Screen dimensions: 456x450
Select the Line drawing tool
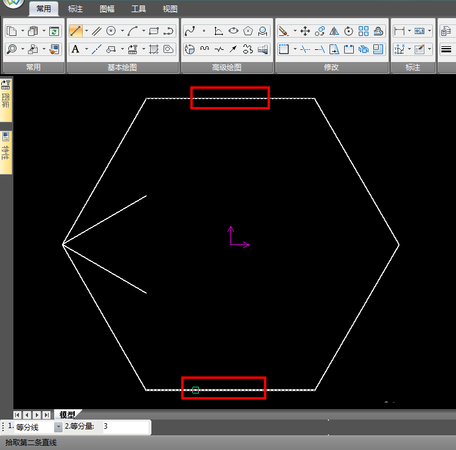(75, 31)
